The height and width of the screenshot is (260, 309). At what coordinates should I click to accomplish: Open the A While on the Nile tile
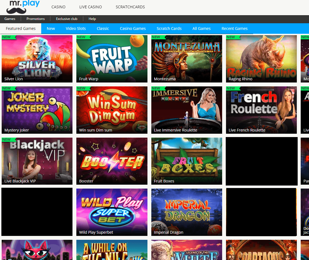(112, 250)
